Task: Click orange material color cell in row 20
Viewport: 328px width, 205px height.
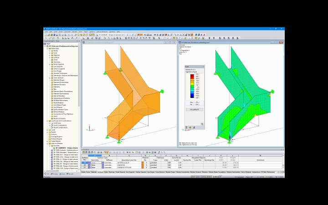Action: pyautogui.click(x=143, y=165)
